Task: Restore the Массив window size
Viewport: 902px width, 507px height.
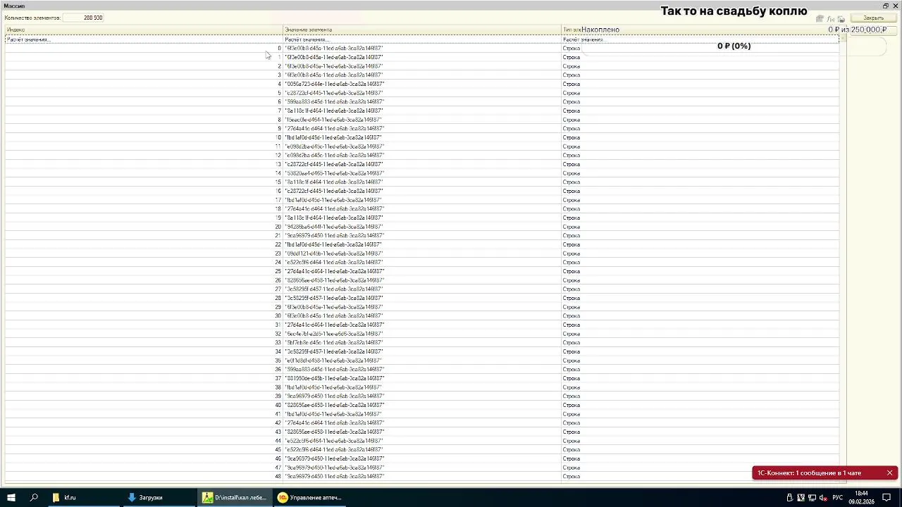Action: click(886, 6)
